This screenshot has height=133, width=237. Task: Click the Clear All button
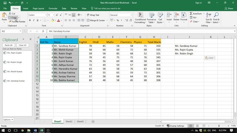pos(23,45)
